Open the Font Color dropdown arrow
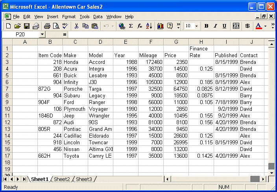The image size is (277, 192). click(x=265, y=26)
